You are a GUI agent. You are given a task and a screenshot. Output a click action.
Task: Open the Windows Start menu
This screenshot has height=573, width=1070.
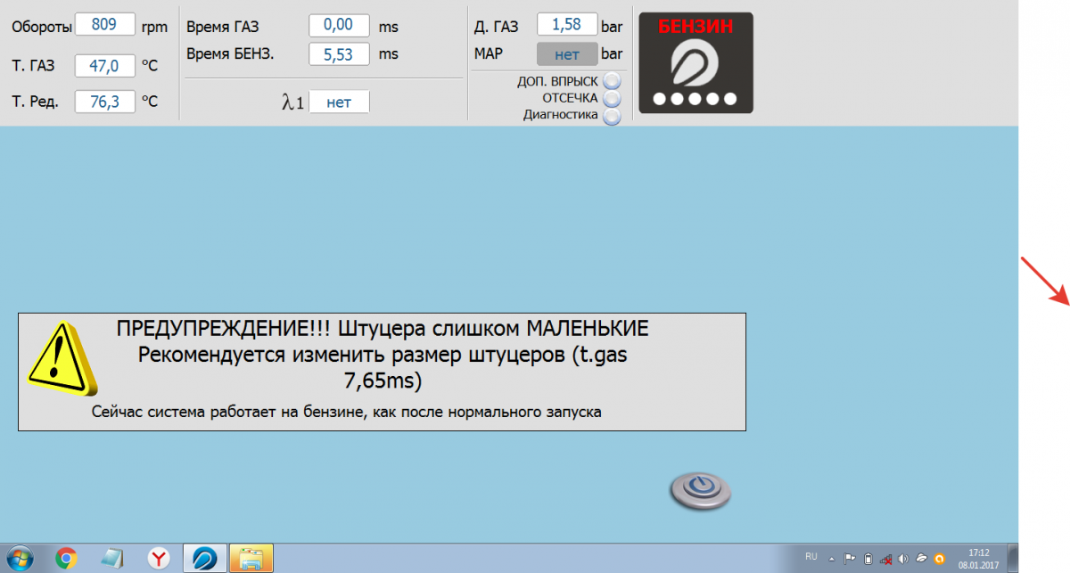point(19,559)
